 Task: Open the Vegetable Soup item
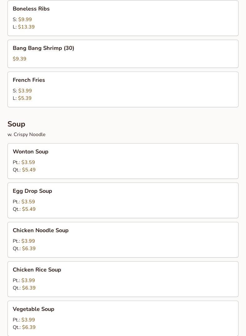click(x=34, y=309)
